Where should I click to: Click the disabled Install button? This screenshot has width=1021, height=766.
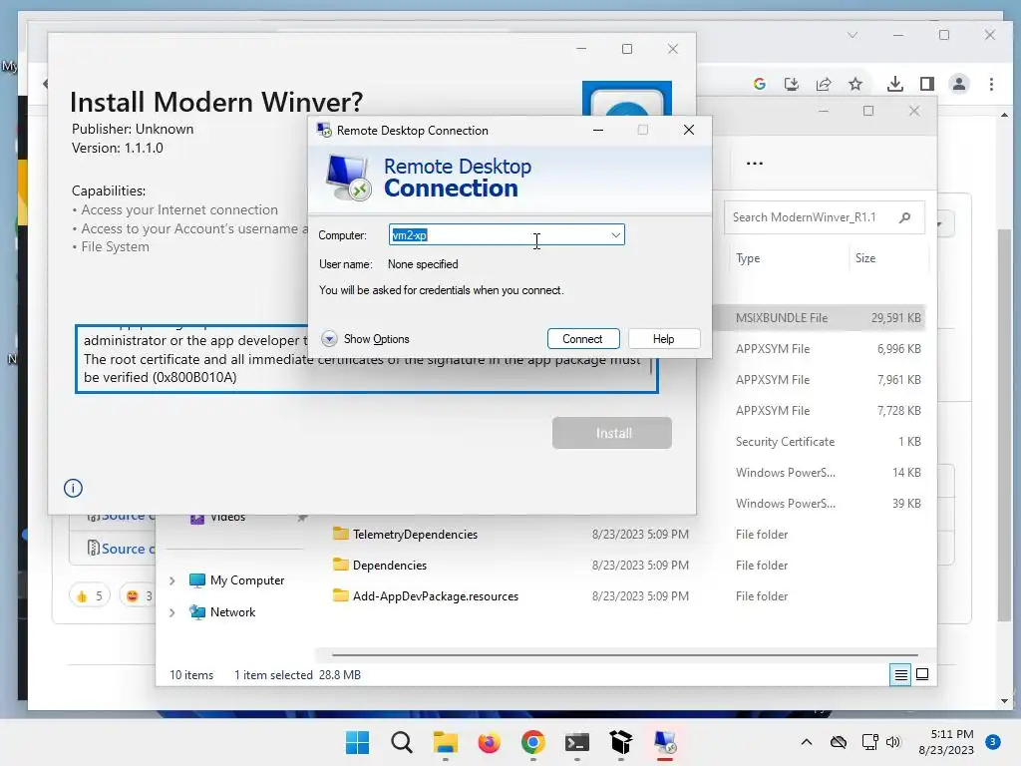[x=612, y=433]
